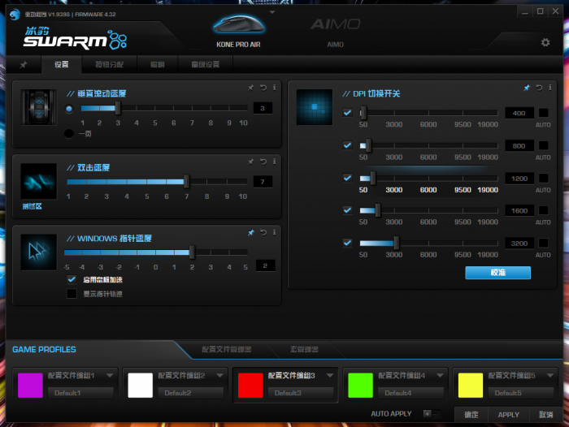Unpin the DPI switch panel
This screenshot has width=569, height=427.
point(526,87)
